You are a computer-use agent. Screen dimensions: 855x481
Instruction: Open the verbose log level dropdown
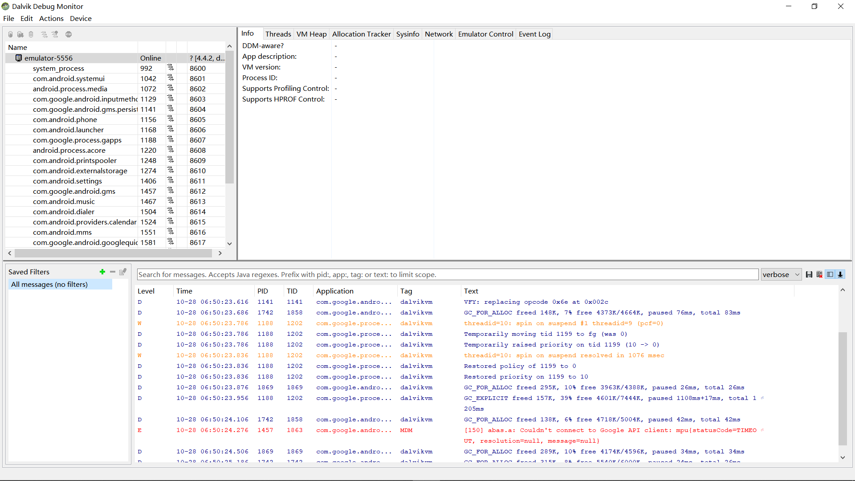[x=781, y=274]
